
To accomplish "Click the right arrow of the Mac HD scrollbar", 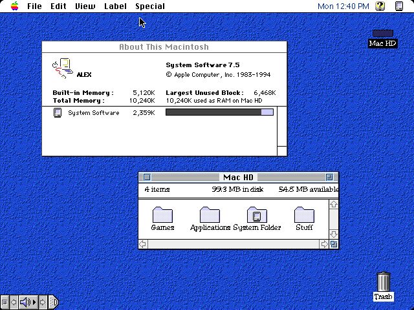I will click(x=324, y=244).
